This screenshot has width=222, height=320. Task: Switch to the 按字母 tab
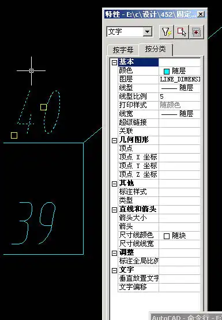coord(123,50)
